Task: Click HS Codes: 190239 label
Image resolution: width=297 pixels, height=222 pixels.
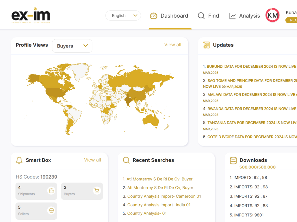Action: (36, 177)
